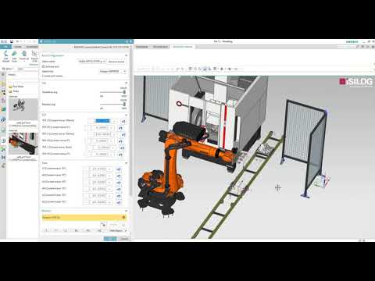Open the dropdown below the configuration checkbox
This screenshot has height=281, width=375.
click(x=113, y=71)
